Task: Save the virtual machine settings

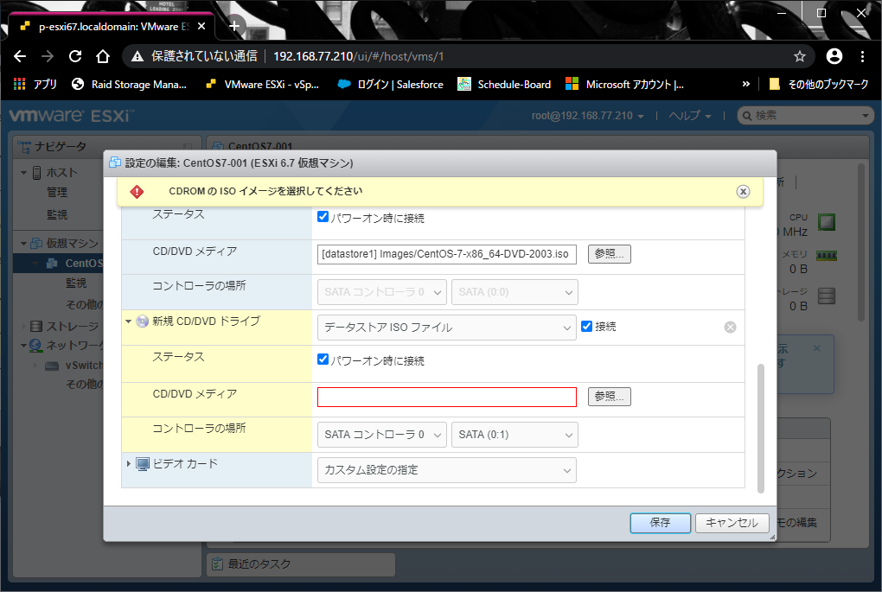Action: [661, 523]
